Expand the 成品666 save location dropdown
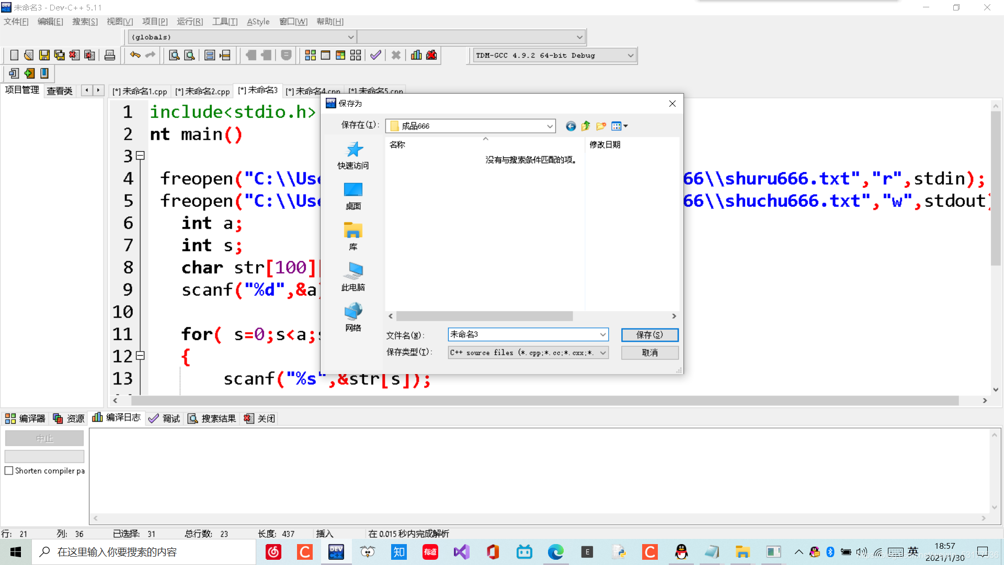Screen dimensions: 1004x565 coord(550,126)
